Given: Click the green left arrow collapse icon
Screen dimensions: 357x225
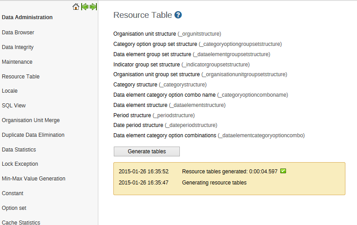Looking at the screenshot, I should [84, 7].
